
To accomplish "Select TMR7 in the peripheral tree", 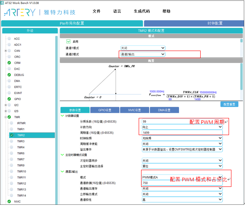I will (21, 159).
